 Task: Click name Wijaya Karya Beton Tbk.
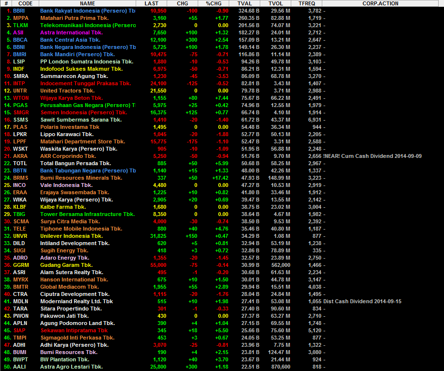click(x=71, y=98)
